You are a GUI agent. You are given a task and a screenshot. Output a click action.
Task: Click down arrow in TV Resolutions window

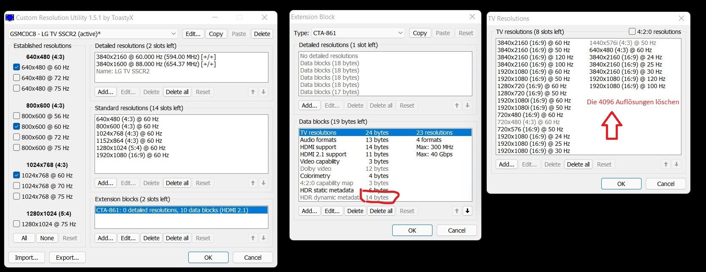click(676, 164)
